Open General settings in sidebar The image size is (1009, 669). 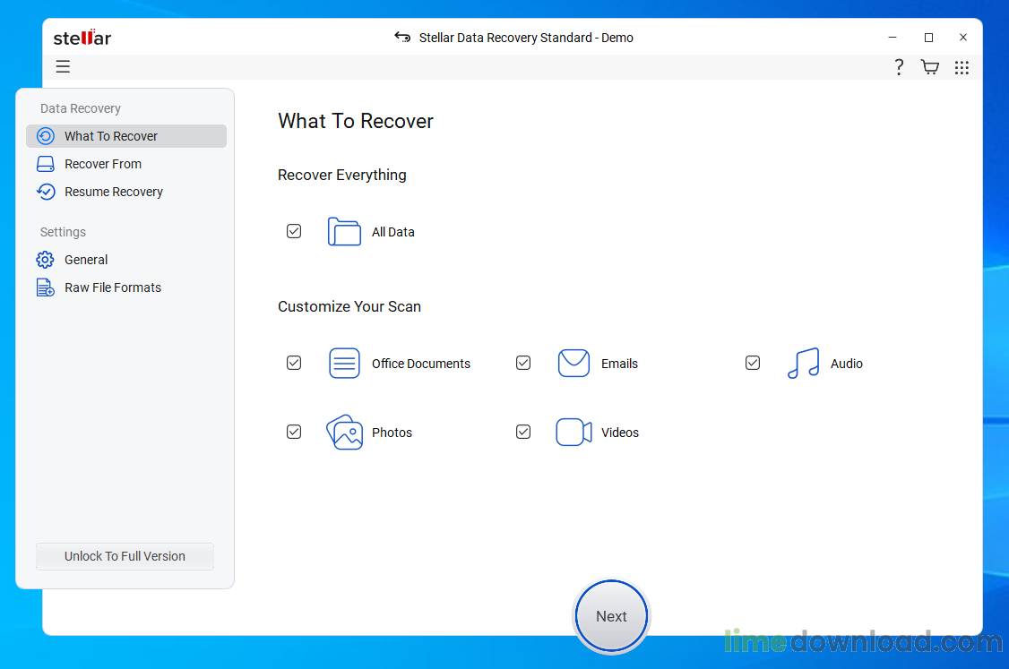126,259
